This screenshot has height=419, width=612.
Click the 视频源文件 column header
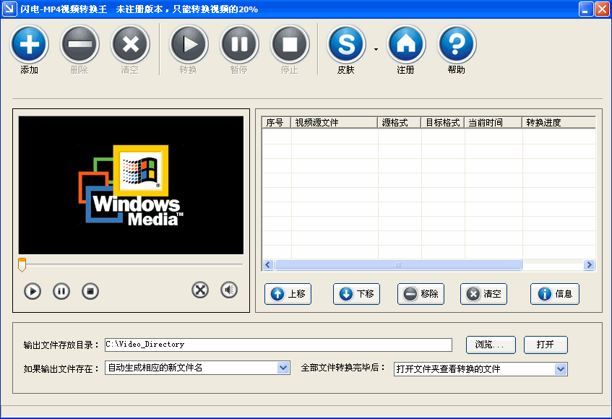334,123
